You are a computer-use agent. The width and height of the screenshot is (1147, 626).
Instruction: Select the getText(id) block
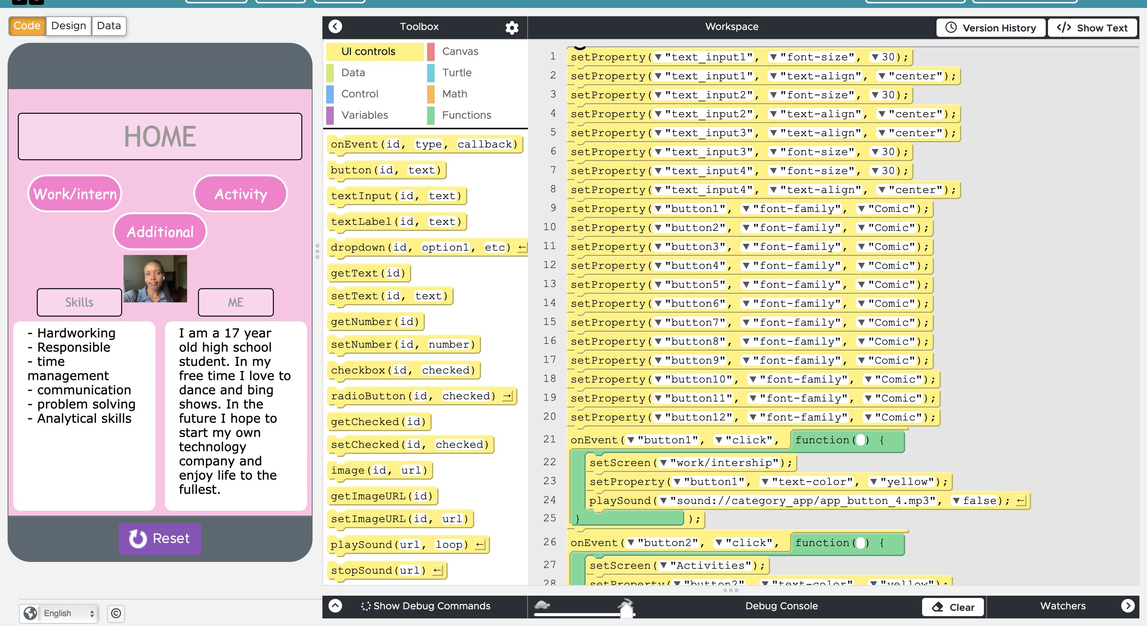click(x=369, y=273)
